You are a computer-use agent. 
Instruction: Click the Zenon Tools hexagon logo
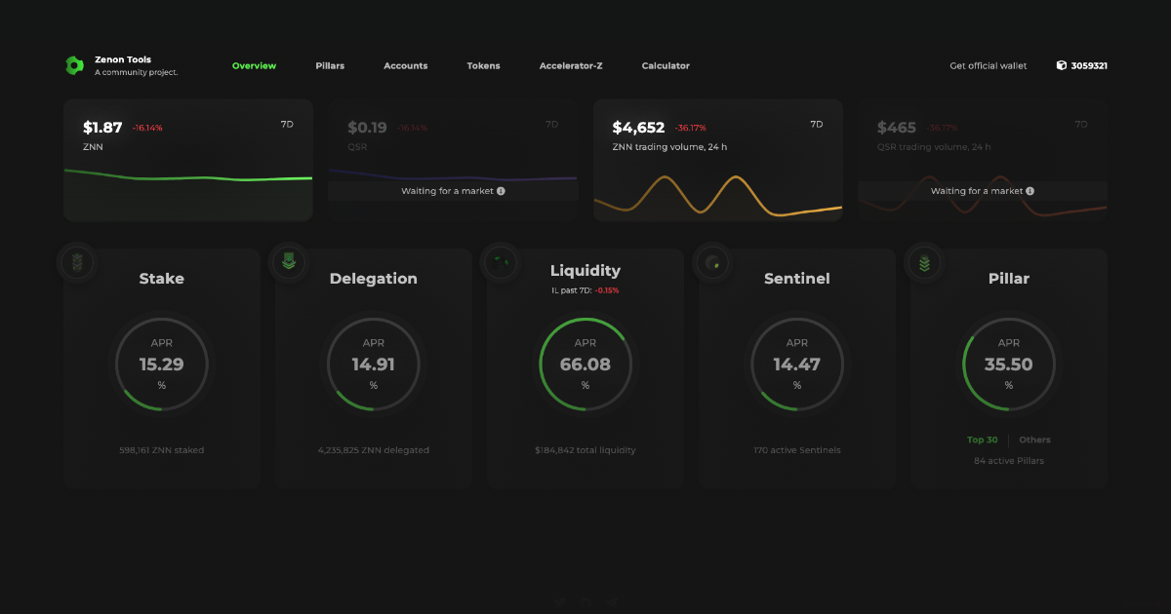pos(74,65)
